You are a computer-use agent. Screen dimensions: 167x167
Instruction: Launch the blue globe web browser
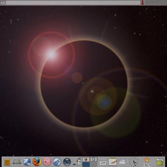coord(27,162)
